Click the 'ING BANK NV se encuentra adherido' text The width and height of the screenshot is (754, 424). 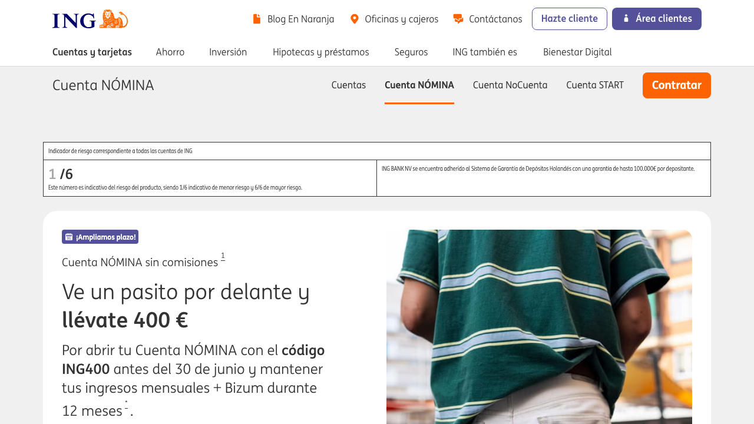coord(538,169)
